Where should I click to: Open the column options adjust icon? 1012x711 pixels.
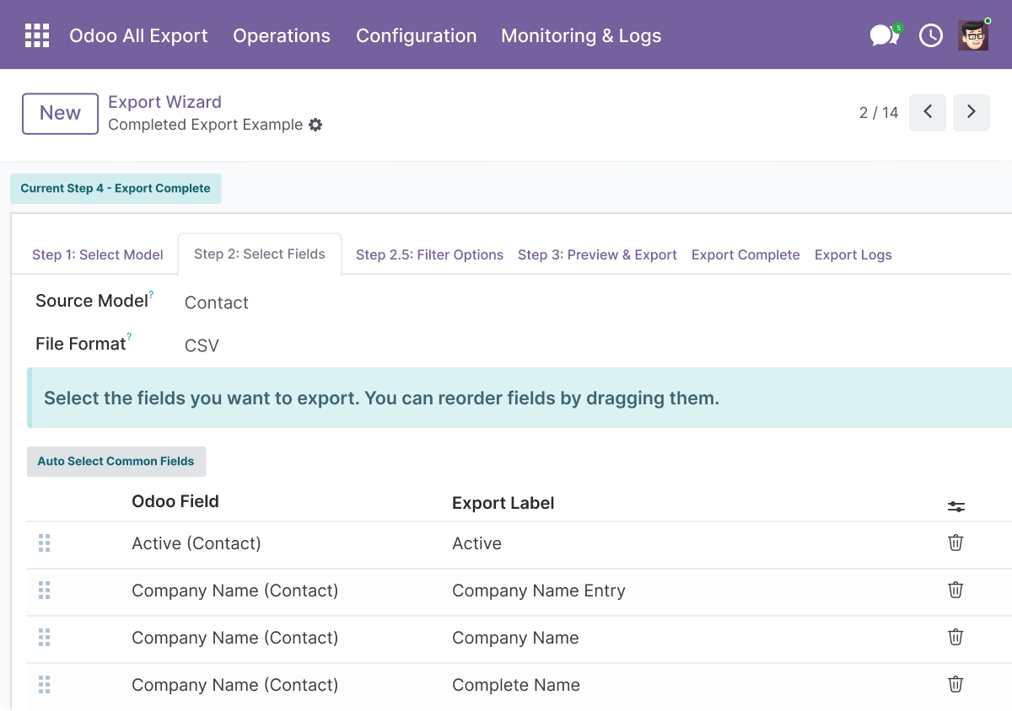(x=955, y=506)
